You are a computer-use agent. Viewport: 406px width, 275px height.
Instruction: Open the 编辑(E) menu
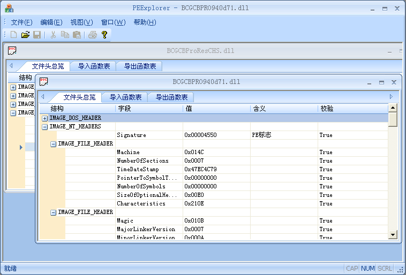[51, 22]
